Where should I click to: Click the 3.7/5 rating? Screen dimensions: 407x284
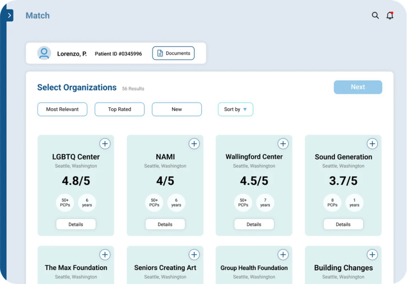[343, 181]
